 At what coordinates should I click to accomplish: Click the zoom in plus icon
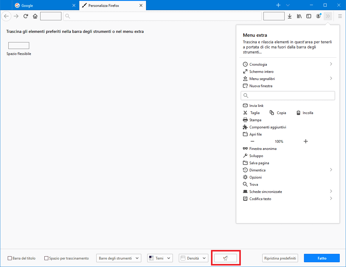pyautogui.click(x=305, y=141)
